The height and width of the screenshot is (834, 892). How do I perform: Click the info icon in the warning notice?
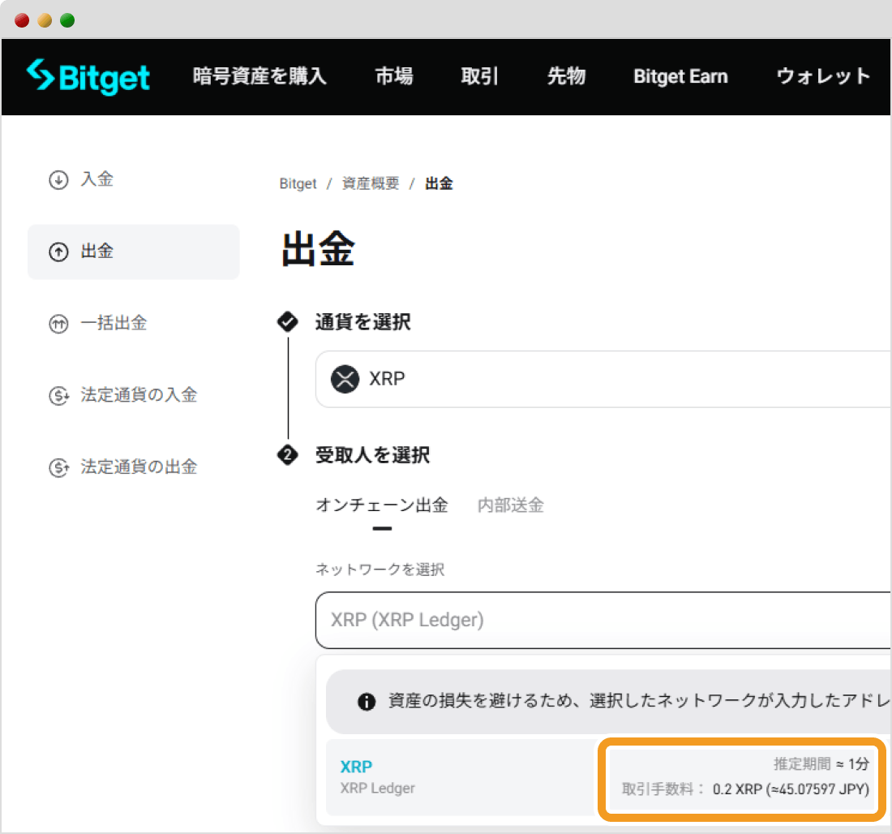[367, 702]
